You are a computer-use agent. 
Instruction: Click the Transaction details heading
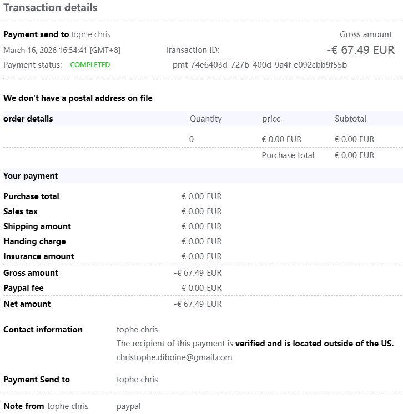[x=51, y=8]
